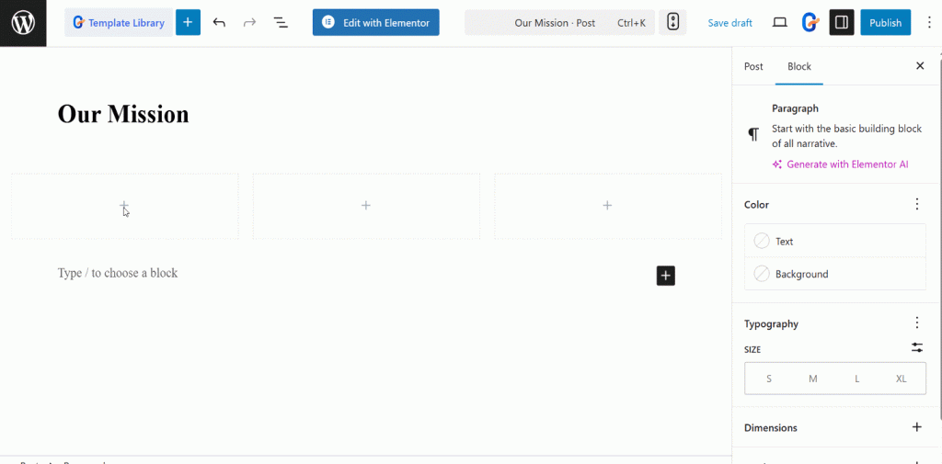Close the settings sidebar
The height and width of the screenshot is (464, 942).
coord(920,66)
